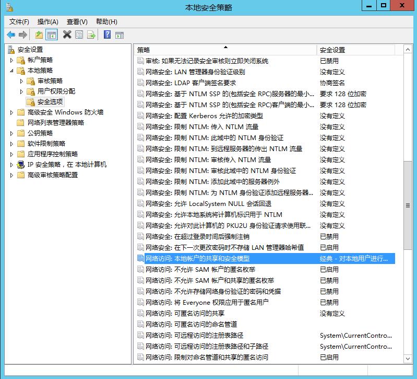Open the 操作(A) menu
The image size is (417, 379).
(x=48, y=21)
